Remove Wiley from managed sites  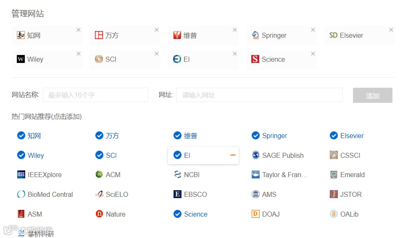pyautogui.click(x=79, y=54)
